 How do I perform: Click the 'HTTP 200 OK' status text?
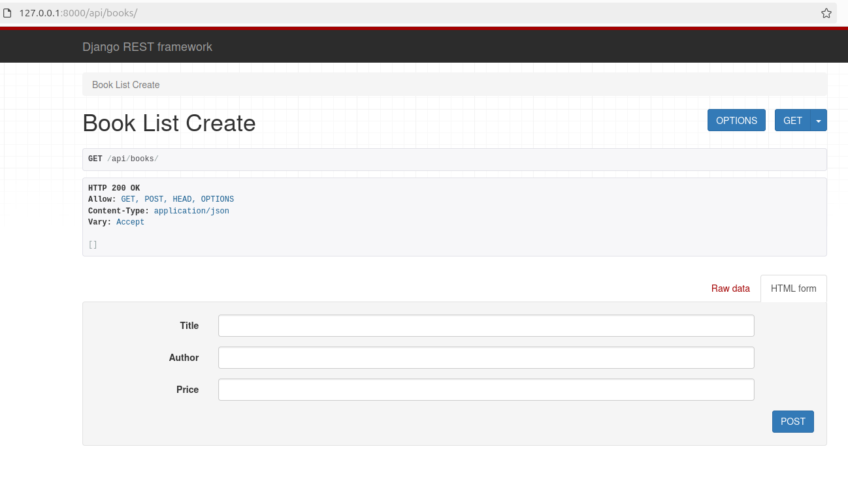pos(114,188)
